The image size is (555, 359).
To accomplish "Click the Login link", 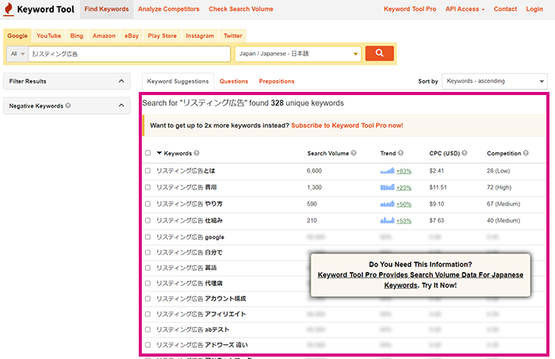I will 534,10.
